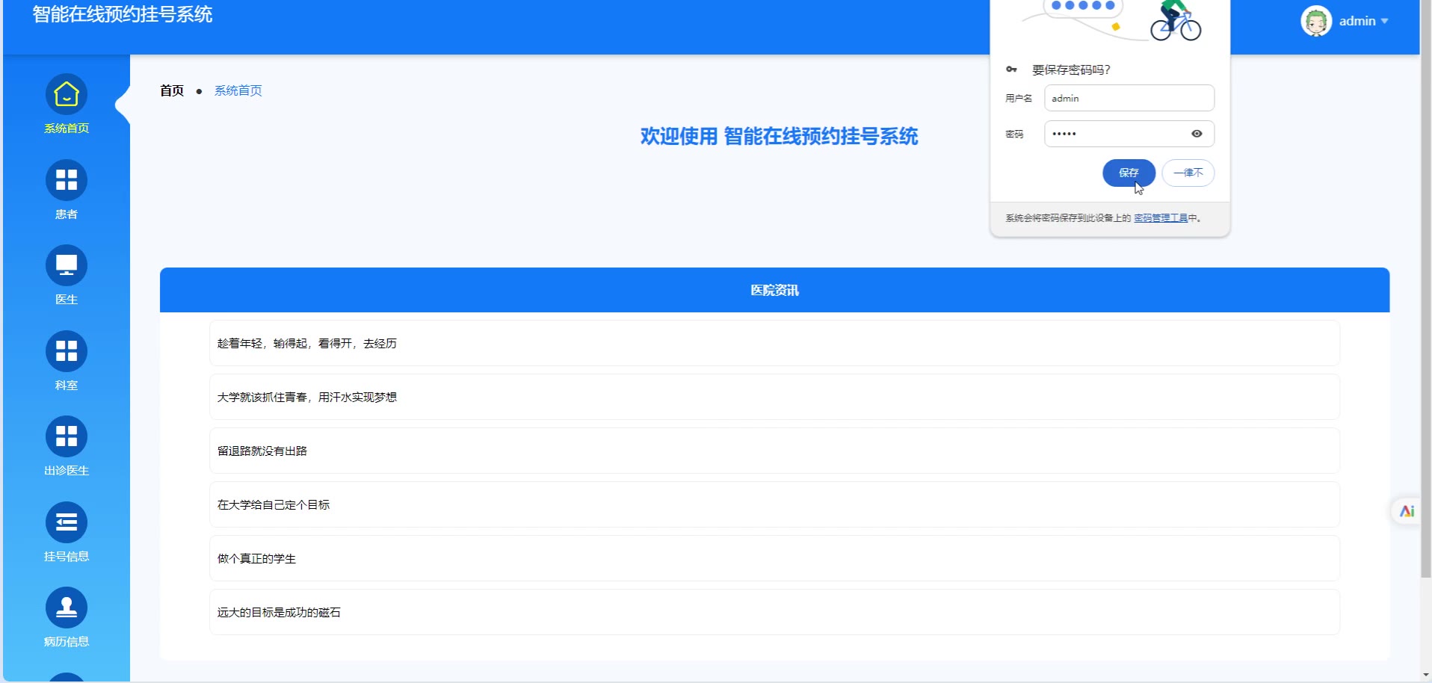This screenshot has height=683, width=1432.
Task: Open news item 远大的目标是成功的磁石
Action: click(774, 612)
